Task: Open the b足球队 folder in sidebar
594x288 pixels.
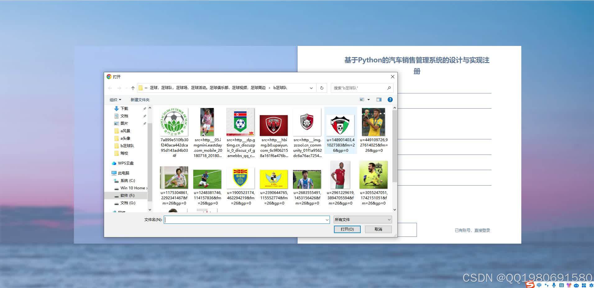Action: pos(127,146)
